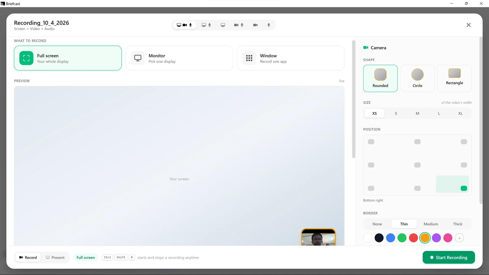Place camera at top center position

417,142
